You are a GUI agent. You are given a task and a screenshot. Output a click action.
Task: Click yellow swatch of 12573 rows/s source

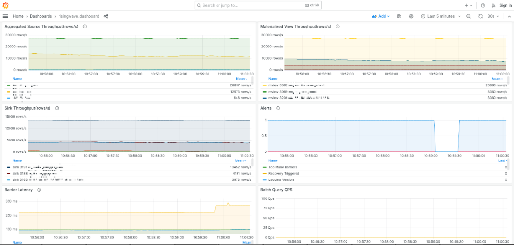click(x=9, y=92)
